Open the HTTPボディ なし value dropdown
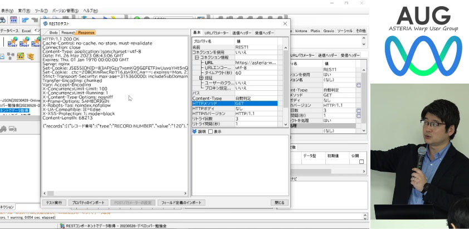469x229 pixels. [256, 108]
